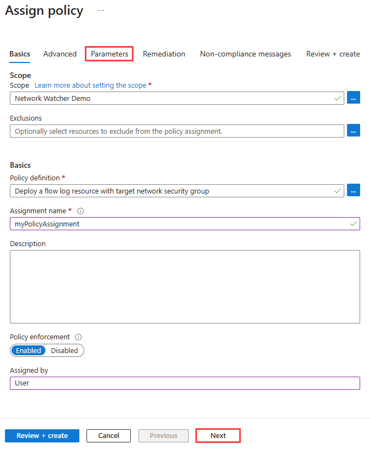Open the Non-compliance messages tab
The width and height of the screenshot is (370, 449).
point(245,54)
